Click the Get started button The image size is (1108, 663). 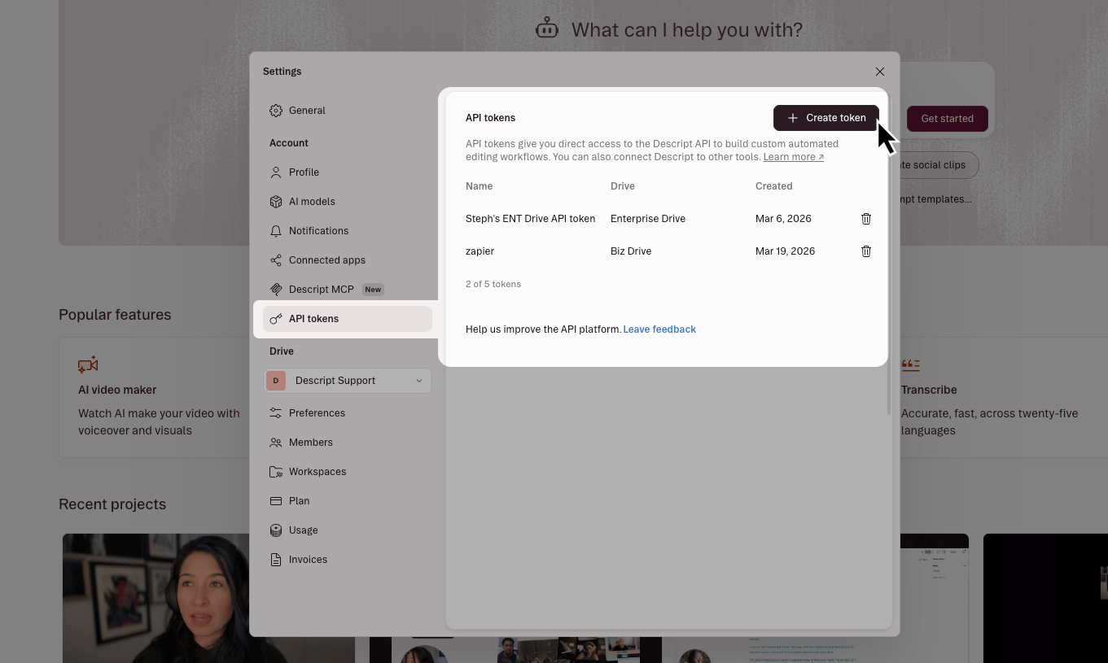pyautogui.click(x=947, y=119)
